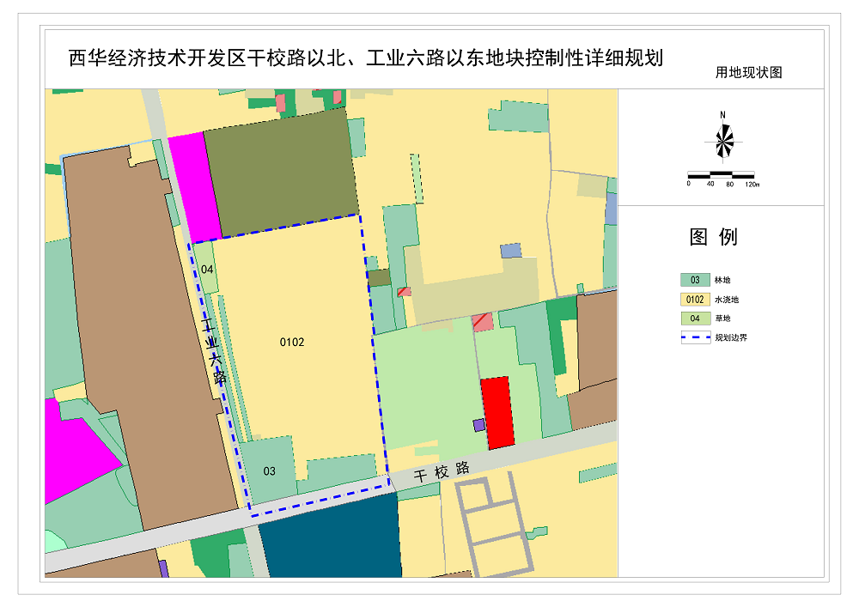
Task: Click the small purple square beside the red parcel
Action: point(478,425)
